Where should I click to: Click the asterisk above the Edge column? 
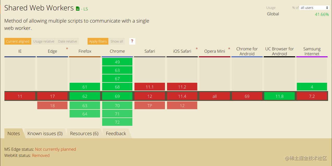click(67, 49)
